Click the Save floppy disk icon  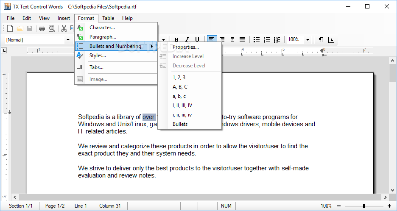click(30, 28)
